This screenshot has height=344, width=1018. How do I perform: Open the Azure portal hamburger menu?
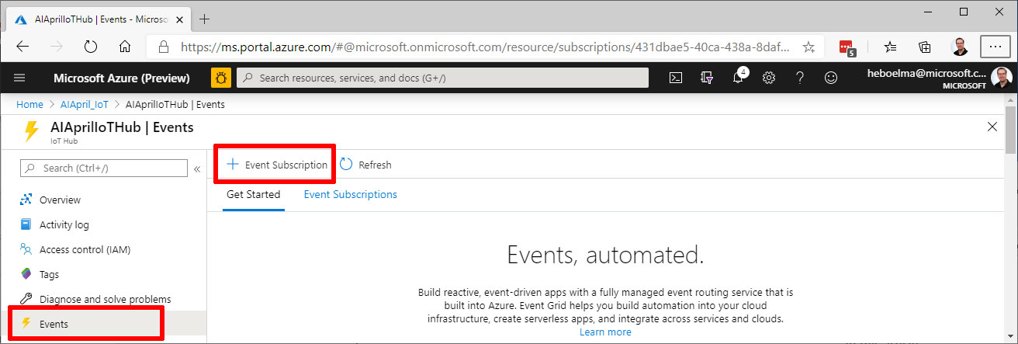(x=19, y=78)
